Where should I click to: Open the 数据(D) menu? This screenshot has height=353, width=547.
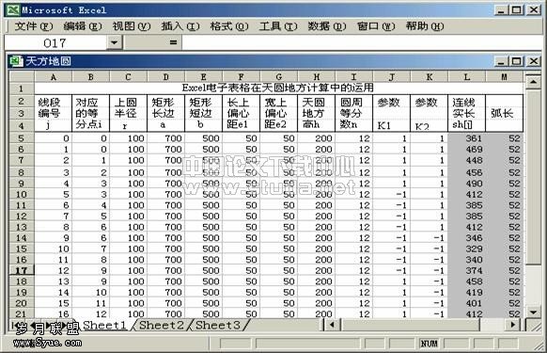pyautogui.click(x=327, y=26)
